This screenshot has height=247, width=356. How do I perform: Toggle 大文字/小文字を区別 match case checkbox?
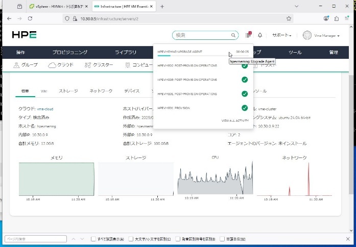click(131, 239)
